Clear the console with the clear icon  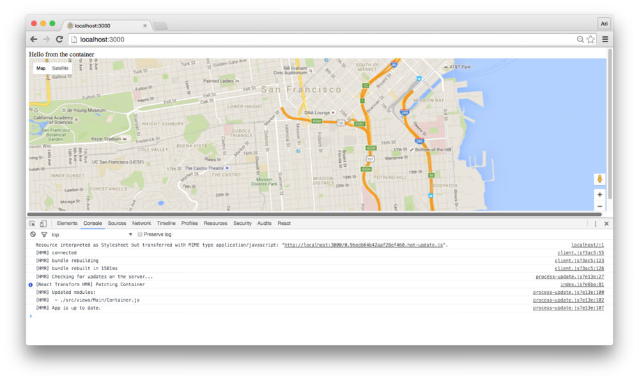33,234
